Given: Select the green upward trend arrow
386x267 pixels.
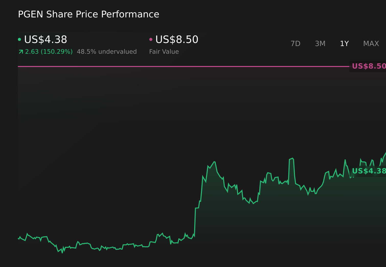Looking at the screenshot, I should [20, 51].
